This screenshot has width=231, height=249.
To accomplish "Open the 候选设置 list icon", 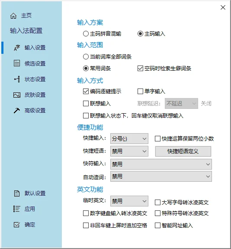I will [17, 63].
